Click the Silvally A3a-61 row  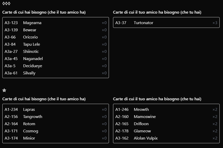tap(55, 73)
